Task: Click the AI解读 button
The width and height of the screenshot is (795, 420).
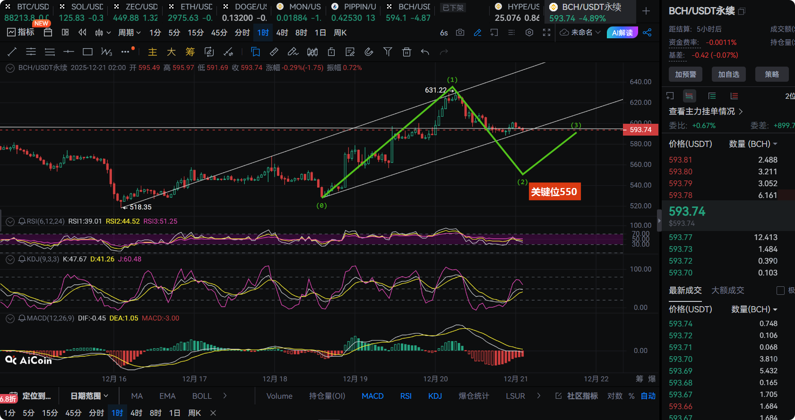Action: pos(622,33)
